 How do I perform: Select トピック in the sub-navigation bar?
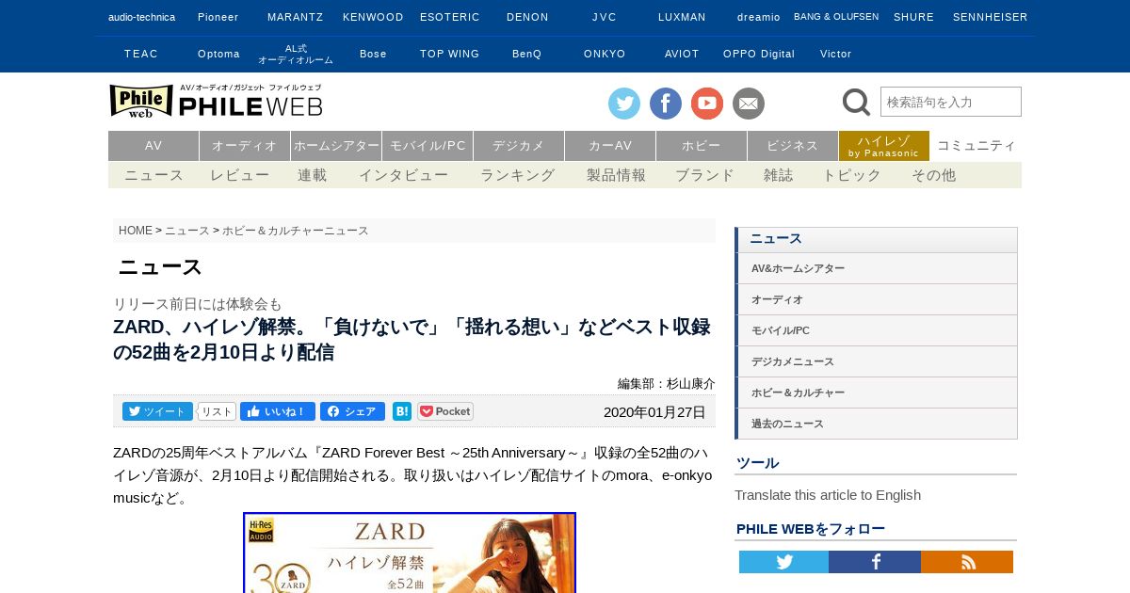coord(852,175)
